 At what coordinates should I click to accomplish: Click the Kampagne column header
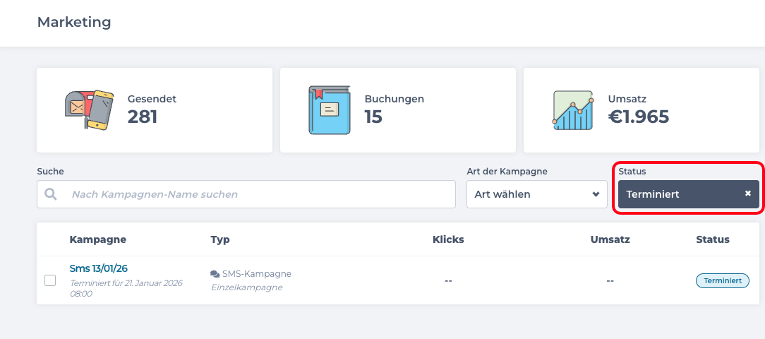coord(98,239)
